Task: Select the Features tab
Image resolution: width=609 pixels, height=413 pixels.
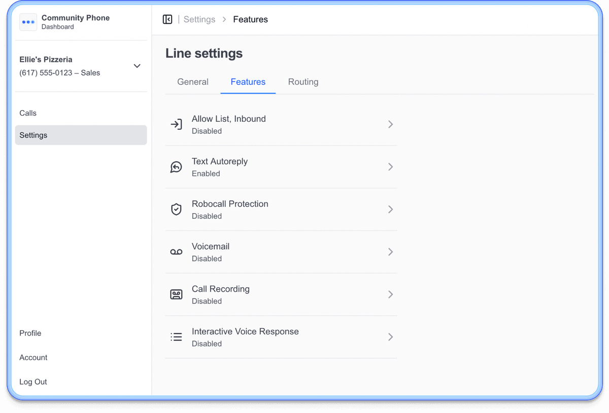Action: coord(248,82)
